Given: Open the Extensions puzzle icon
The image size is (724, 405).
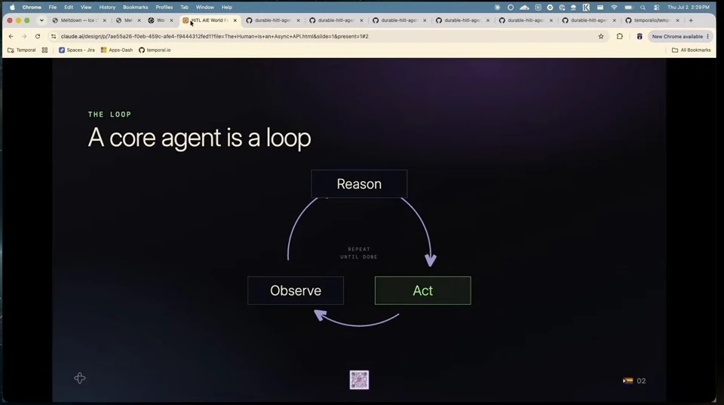Looking at the screenshot, I should coord(620,36).
